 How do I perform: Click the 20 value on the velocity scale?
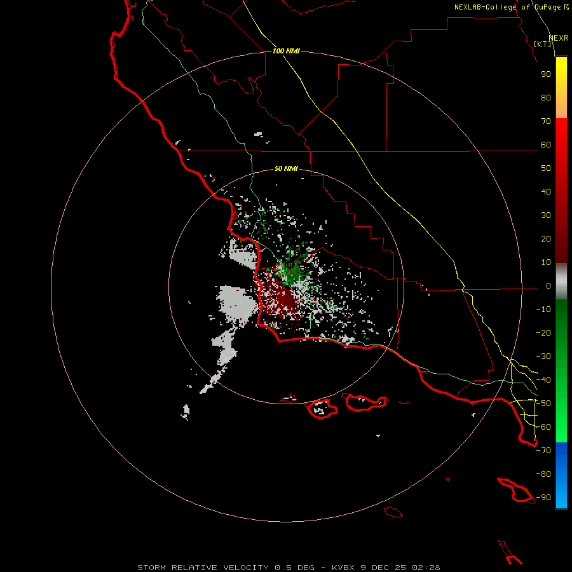point(546,239)
